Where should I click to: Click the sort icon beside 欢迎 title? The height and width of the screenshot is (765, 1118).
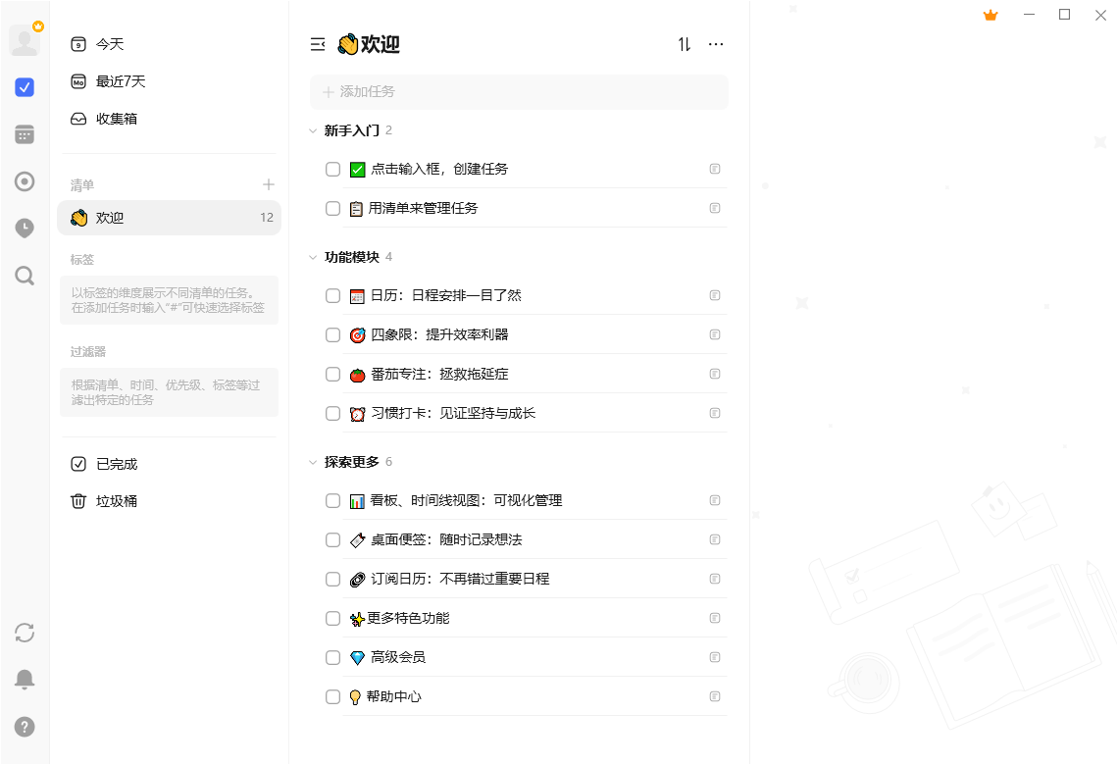(x=685, y=44)
